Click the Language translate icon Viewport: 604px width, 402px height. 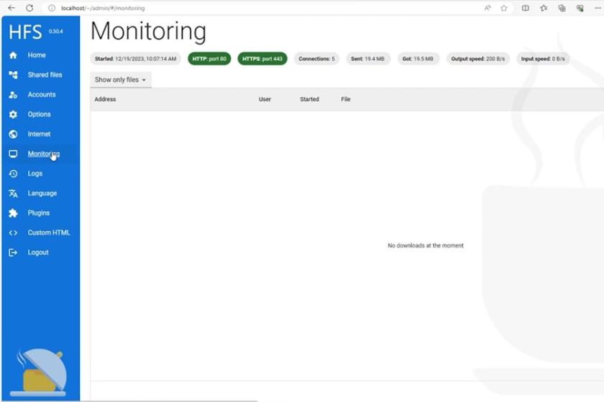13,193
